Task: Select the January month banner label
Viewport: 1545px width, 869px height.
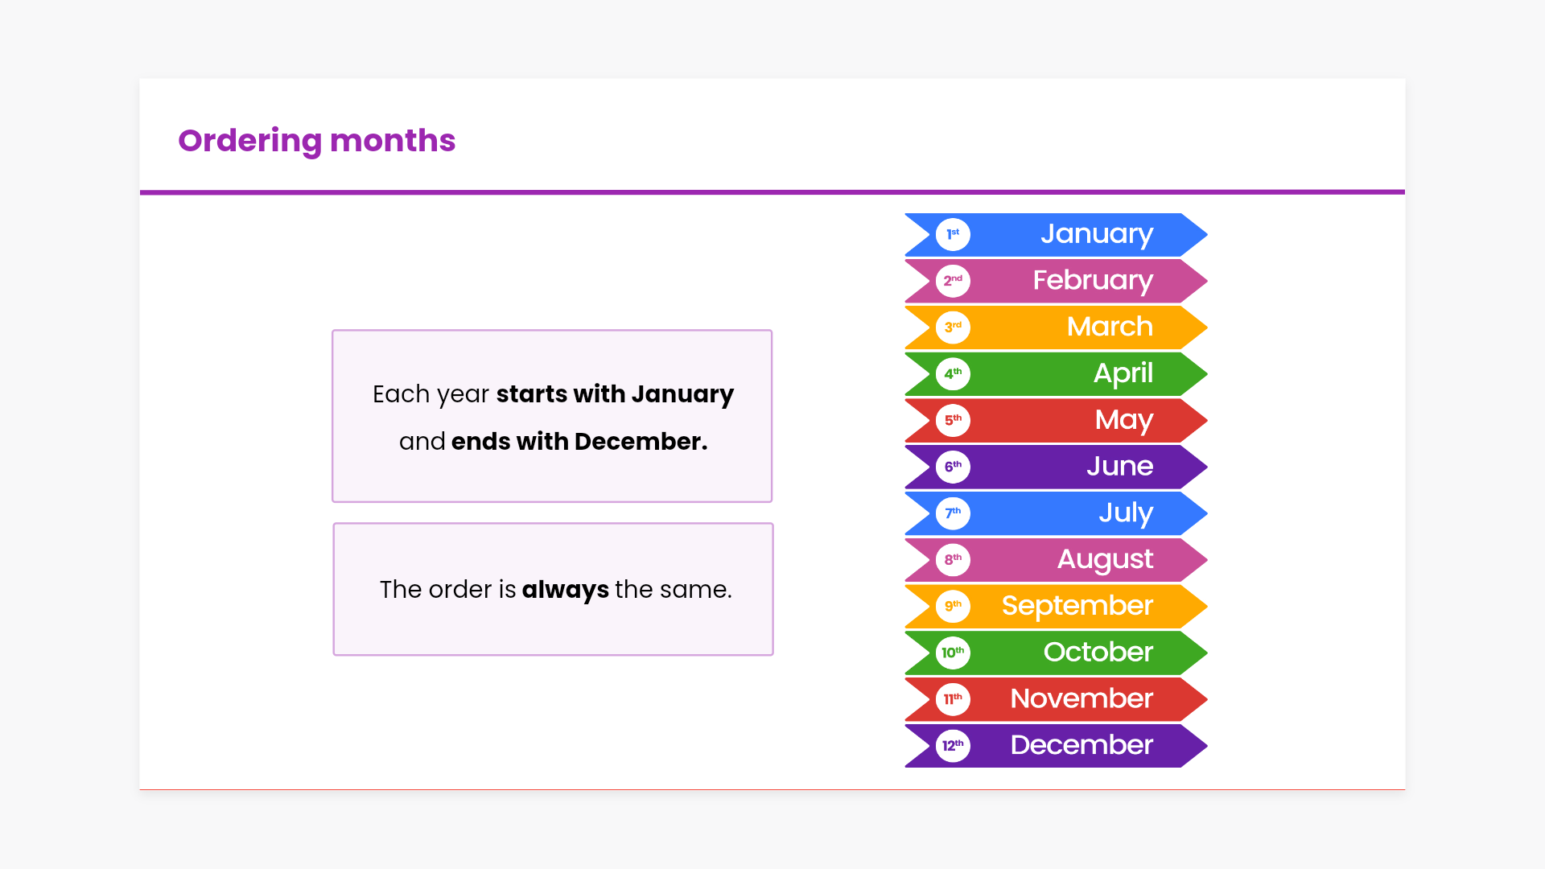Action: (1096, 234)
